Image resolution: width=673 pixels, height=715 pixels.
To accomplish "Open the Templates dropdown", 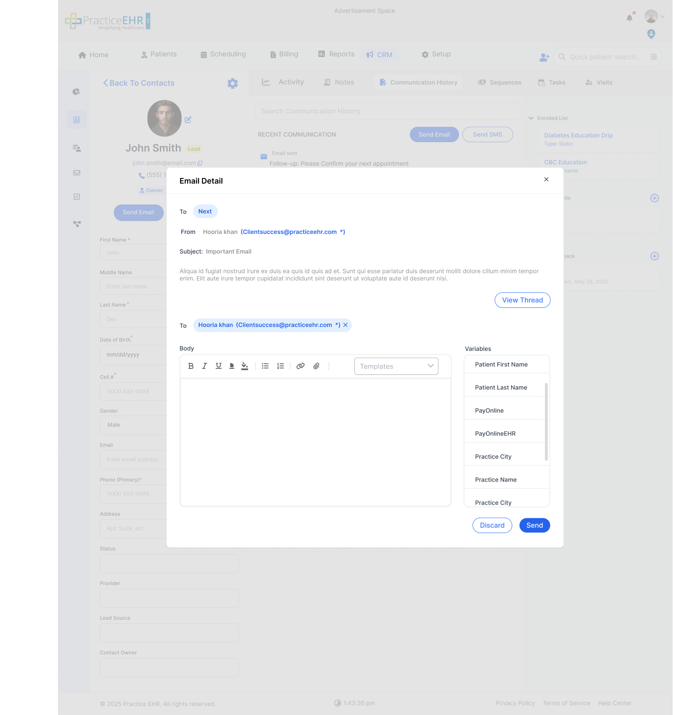I will [396, 366].
